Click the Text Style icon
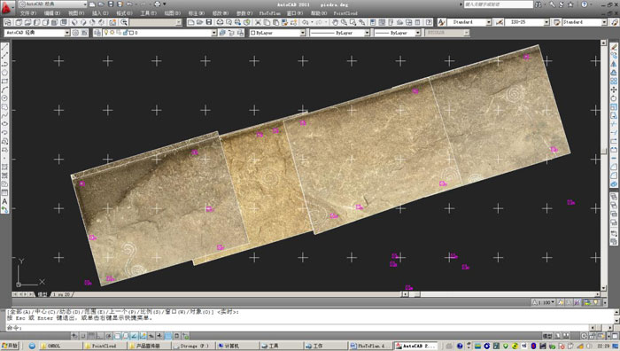Image resolution: width=620 pixels, height=351 pixels. [442, 22]
